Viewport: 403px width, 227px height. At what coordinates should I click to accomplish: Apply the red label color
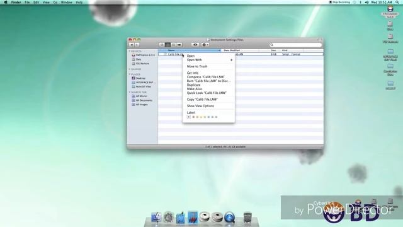pos(193,117)
